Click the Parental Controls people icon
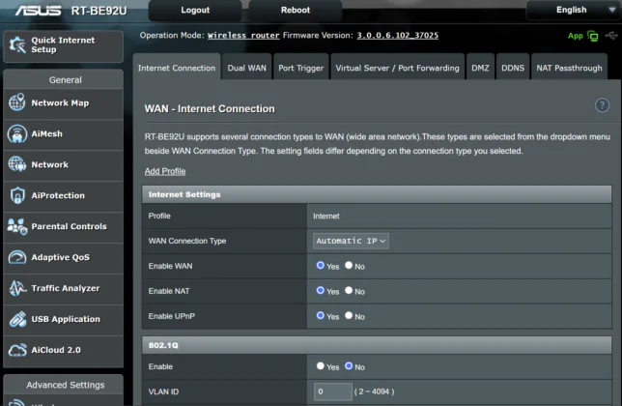622x406 pixels. click(17, 226)
